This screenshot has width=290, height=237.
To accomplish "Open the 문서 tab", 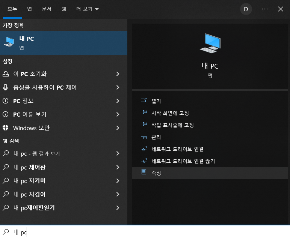I will click(47, 9).
